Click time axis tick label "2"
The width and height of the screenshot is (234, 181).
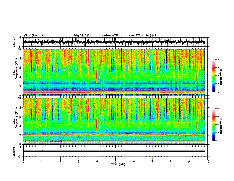tap(60, 161)
